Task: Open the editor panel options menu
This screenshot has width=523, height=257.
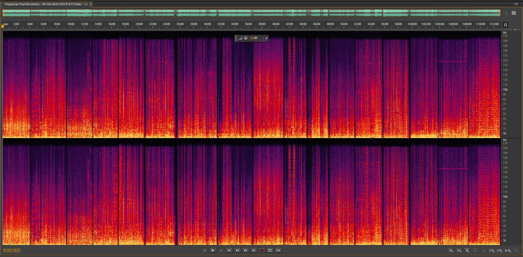Action: [516, 4]
